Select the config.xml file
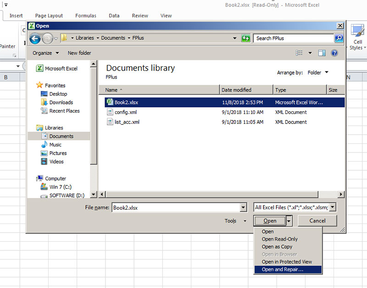This screenshot has height=288, width=367. 224,112
